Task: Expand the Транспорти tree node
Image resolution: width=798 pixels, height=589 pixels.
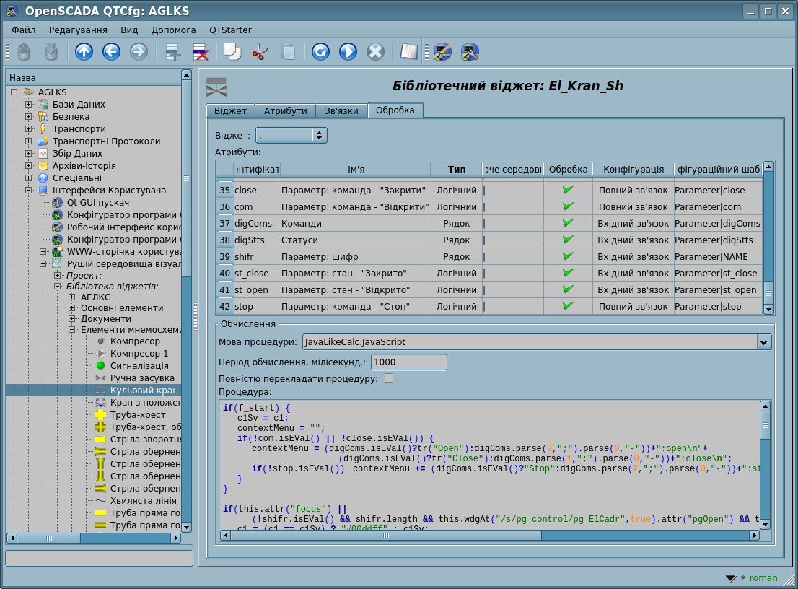Action: click(x=29, y=128)
